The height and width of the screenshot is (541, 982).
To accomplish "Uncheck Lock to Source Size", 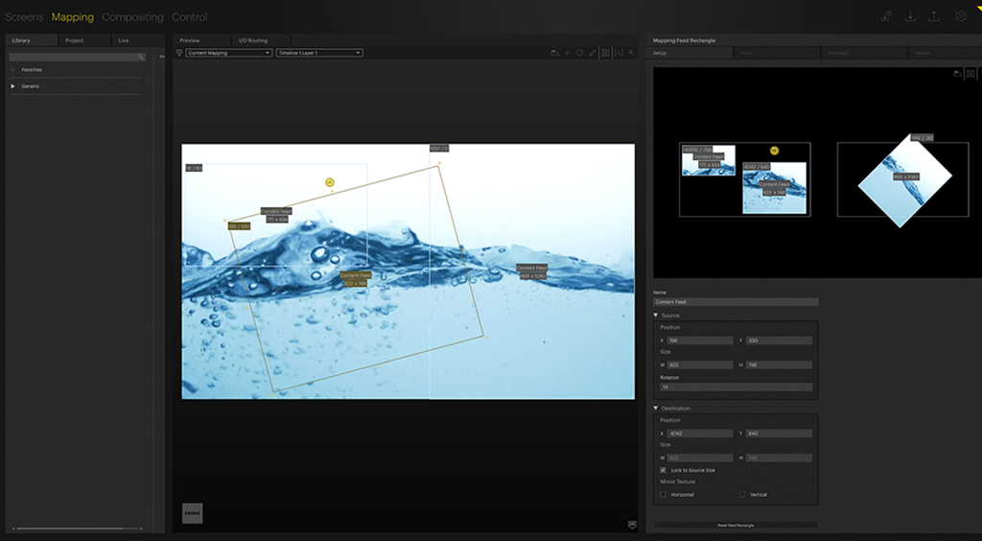I will pyautogui.click(x=664, y=470).
